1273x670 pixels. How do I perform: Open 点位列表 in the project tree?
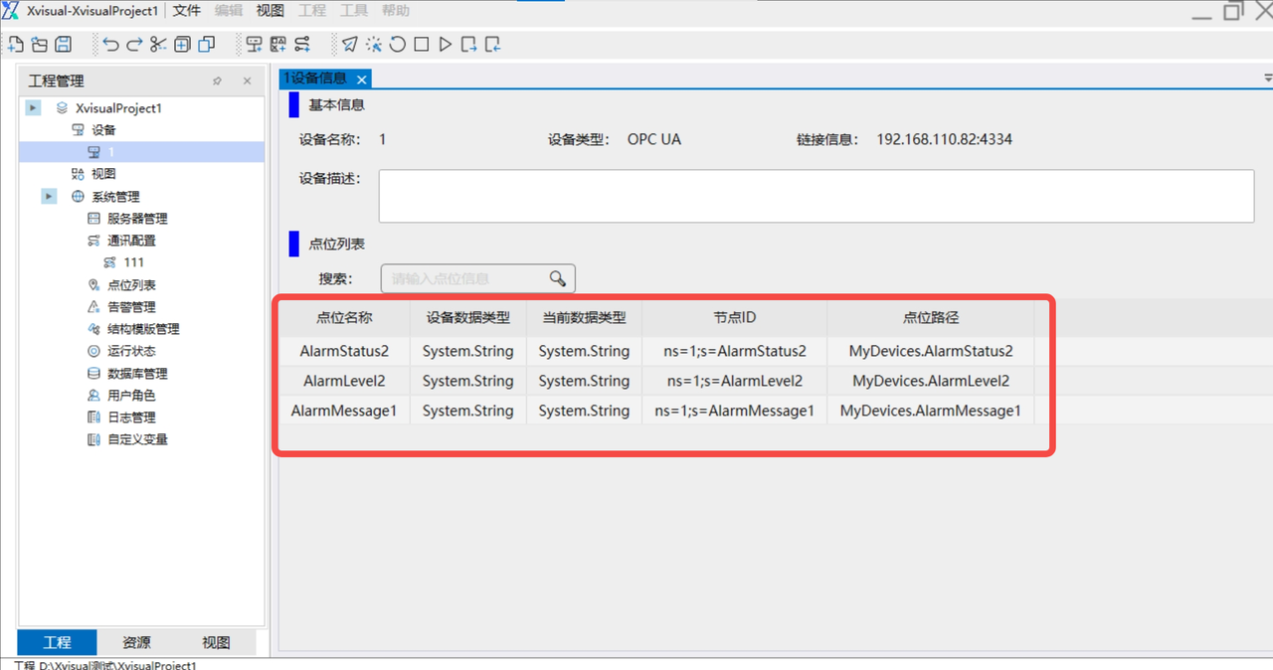click(131, 285)
